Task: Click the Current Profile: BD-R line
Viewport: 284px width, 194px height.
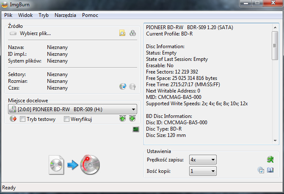Action: 169,34
